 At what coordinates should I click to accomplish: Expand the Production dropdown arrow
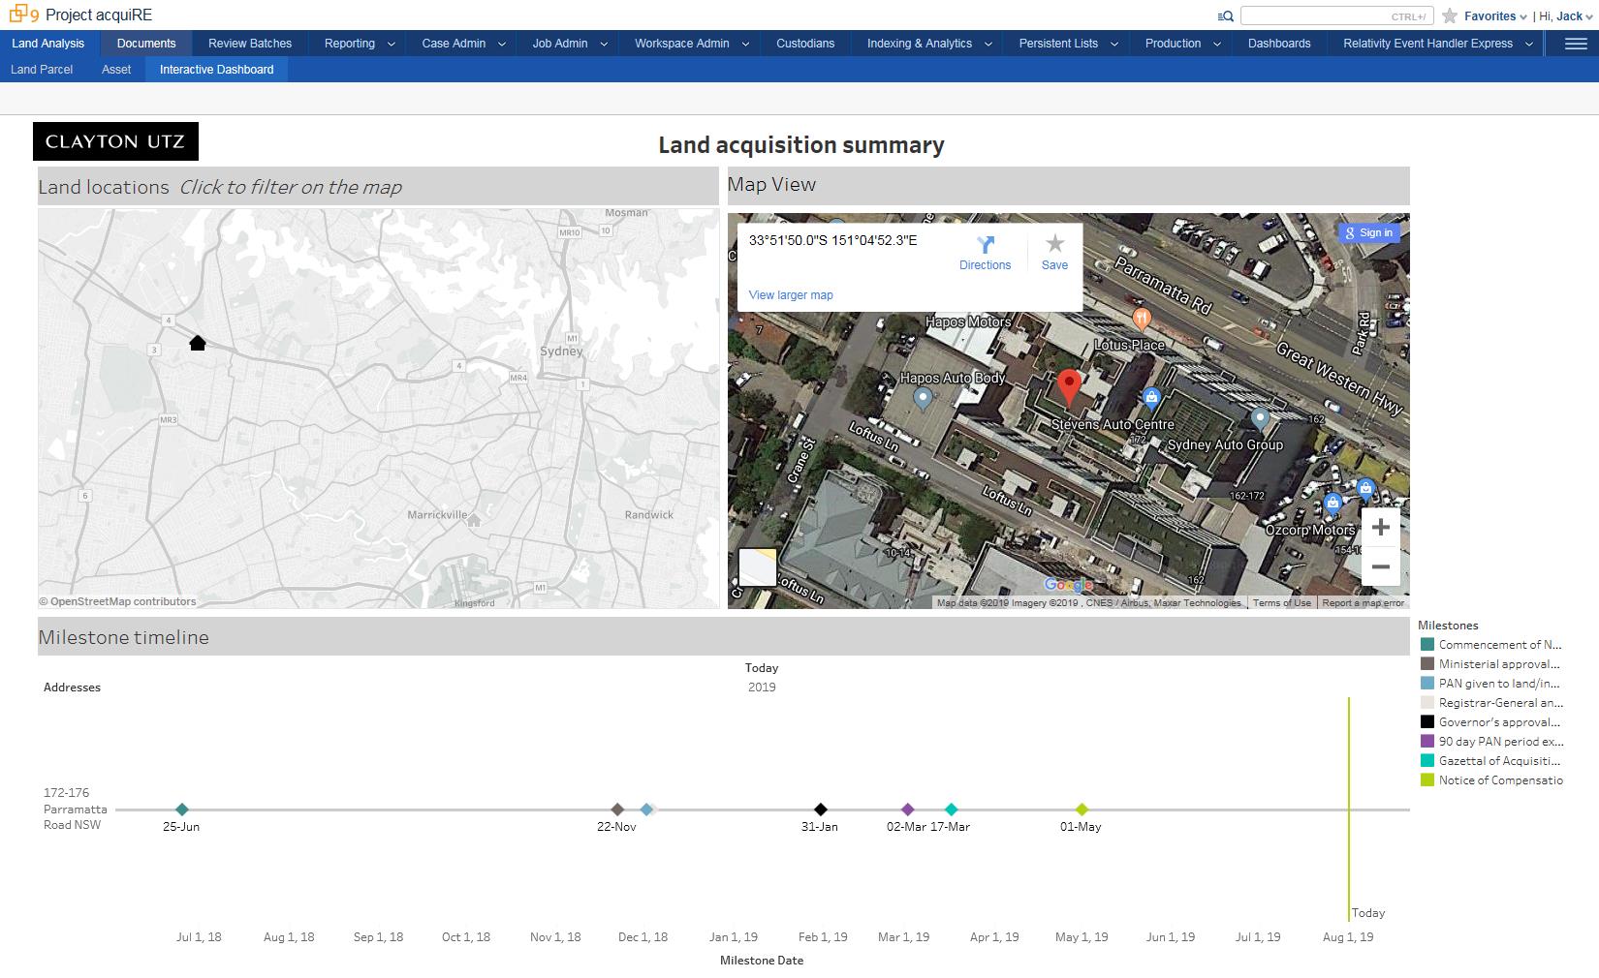tap(1216, 45)
